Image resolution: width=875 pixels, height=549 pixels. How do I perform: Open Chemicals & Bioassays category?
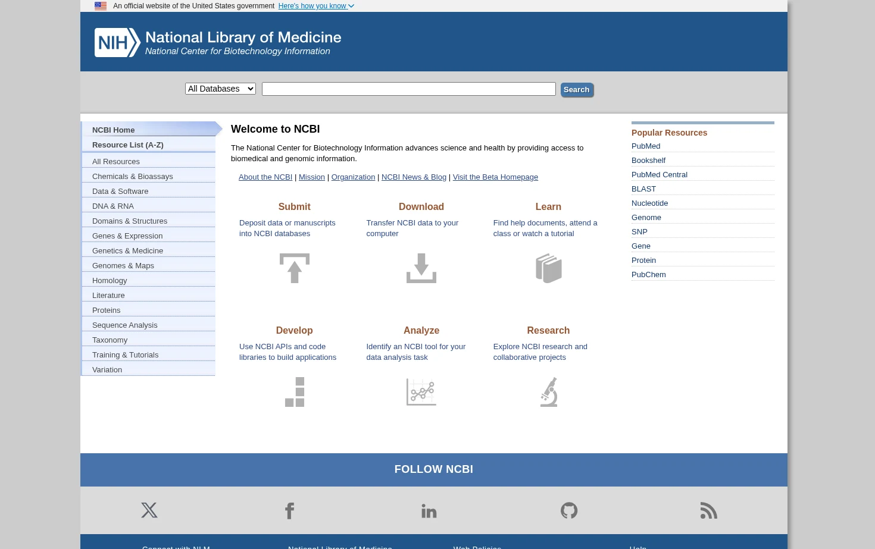click(149, 176)
